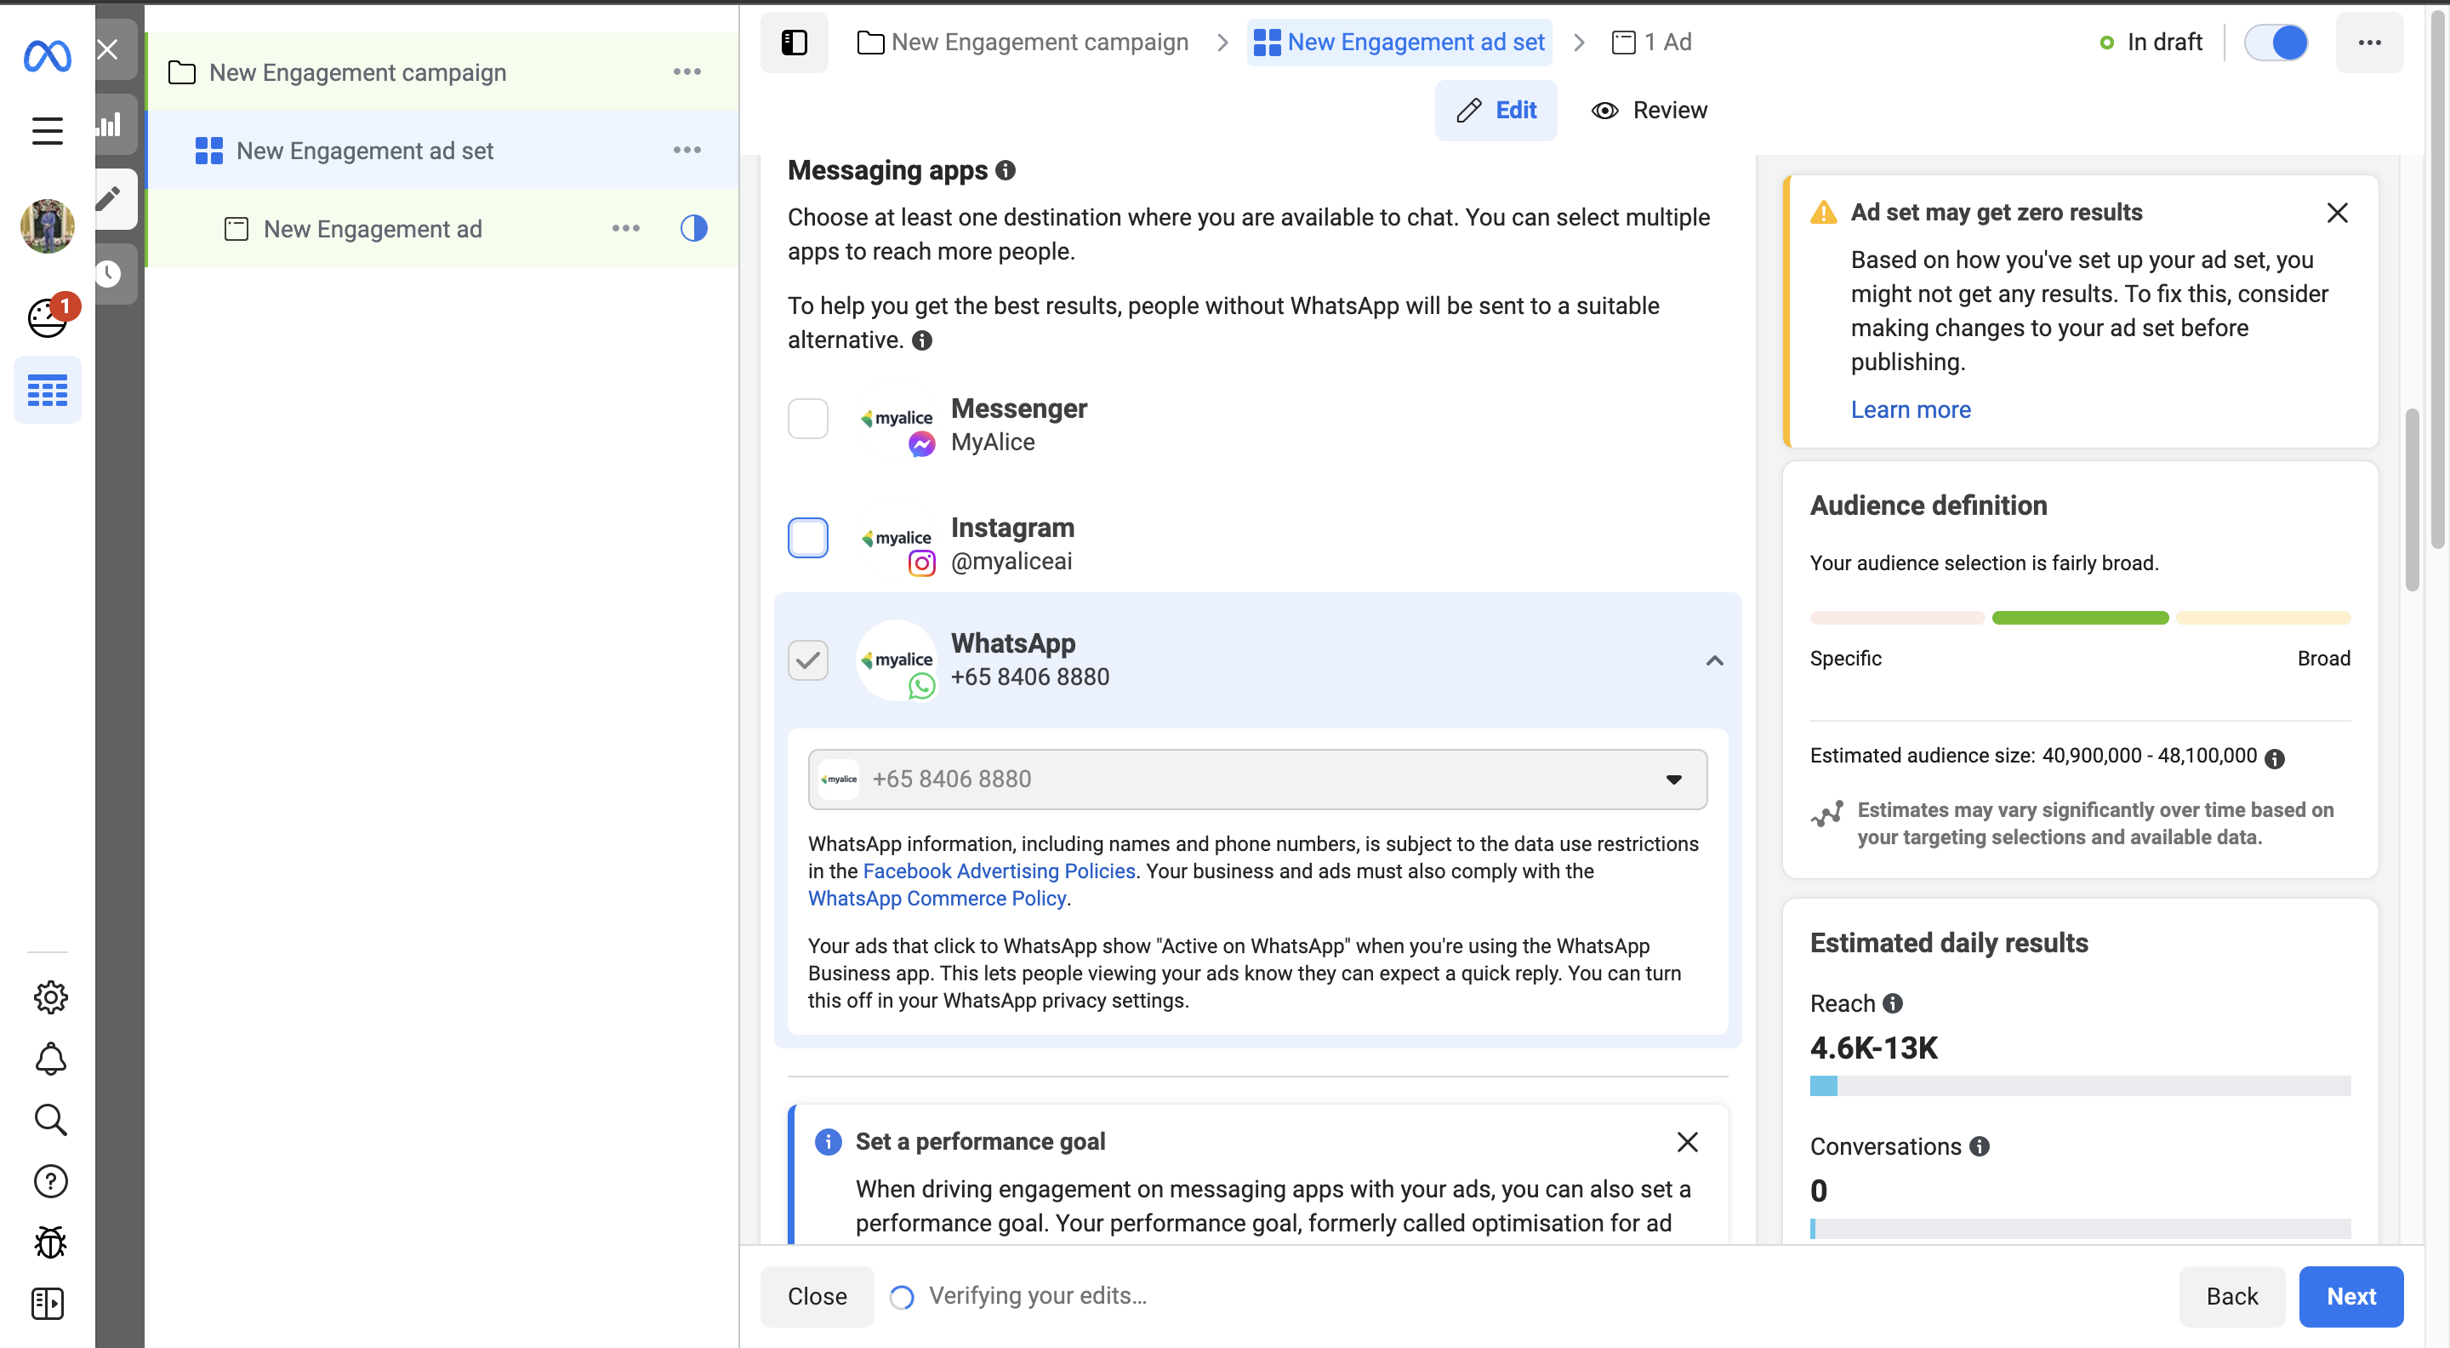Open the help question mark icon
The width and height of the screenshot is (2450, 1348).
pos(49,1181)
